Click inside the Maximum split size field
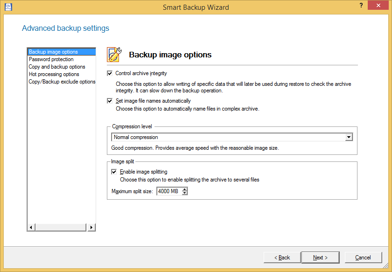The height and width of the screenshot is (272, 392). (168, 191)
